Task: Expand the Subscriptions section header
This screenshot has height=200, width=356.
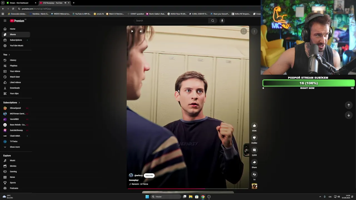Action: pos(11,102)
